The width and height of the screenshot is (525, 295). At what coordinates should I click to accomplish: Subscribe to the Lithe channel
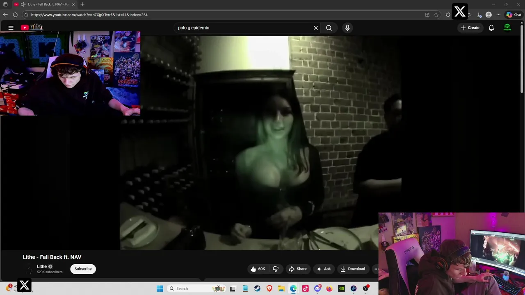(x=83, y=269)
